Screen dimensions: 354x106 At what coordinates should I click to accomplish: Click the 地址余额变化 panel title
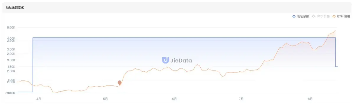(15, 8)
